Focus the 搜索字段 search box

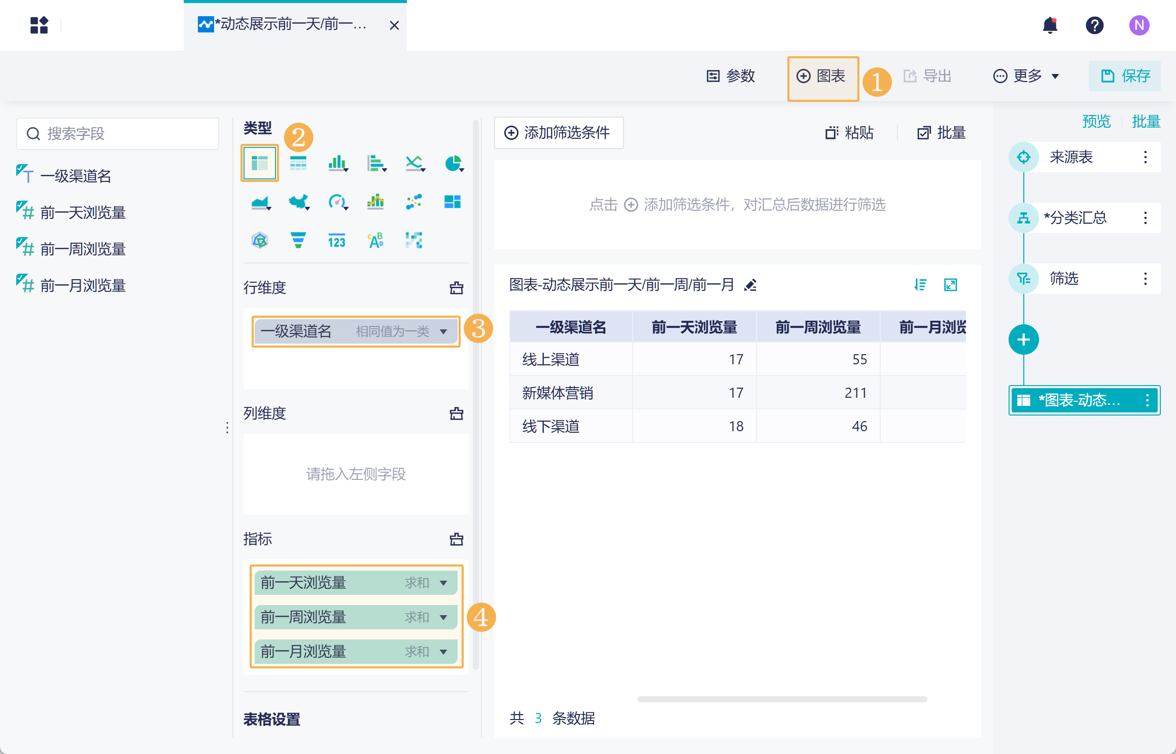pyautogui.click(x=118, y=134)
